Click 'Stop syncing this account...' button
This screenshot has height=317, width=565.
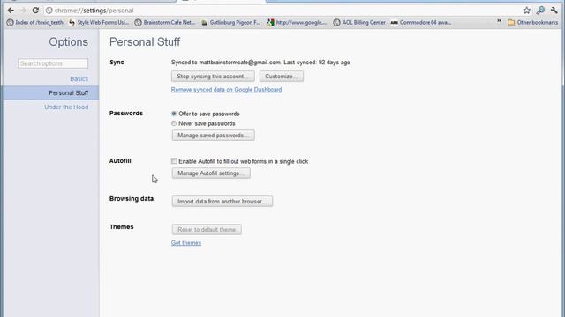[213, 77]
